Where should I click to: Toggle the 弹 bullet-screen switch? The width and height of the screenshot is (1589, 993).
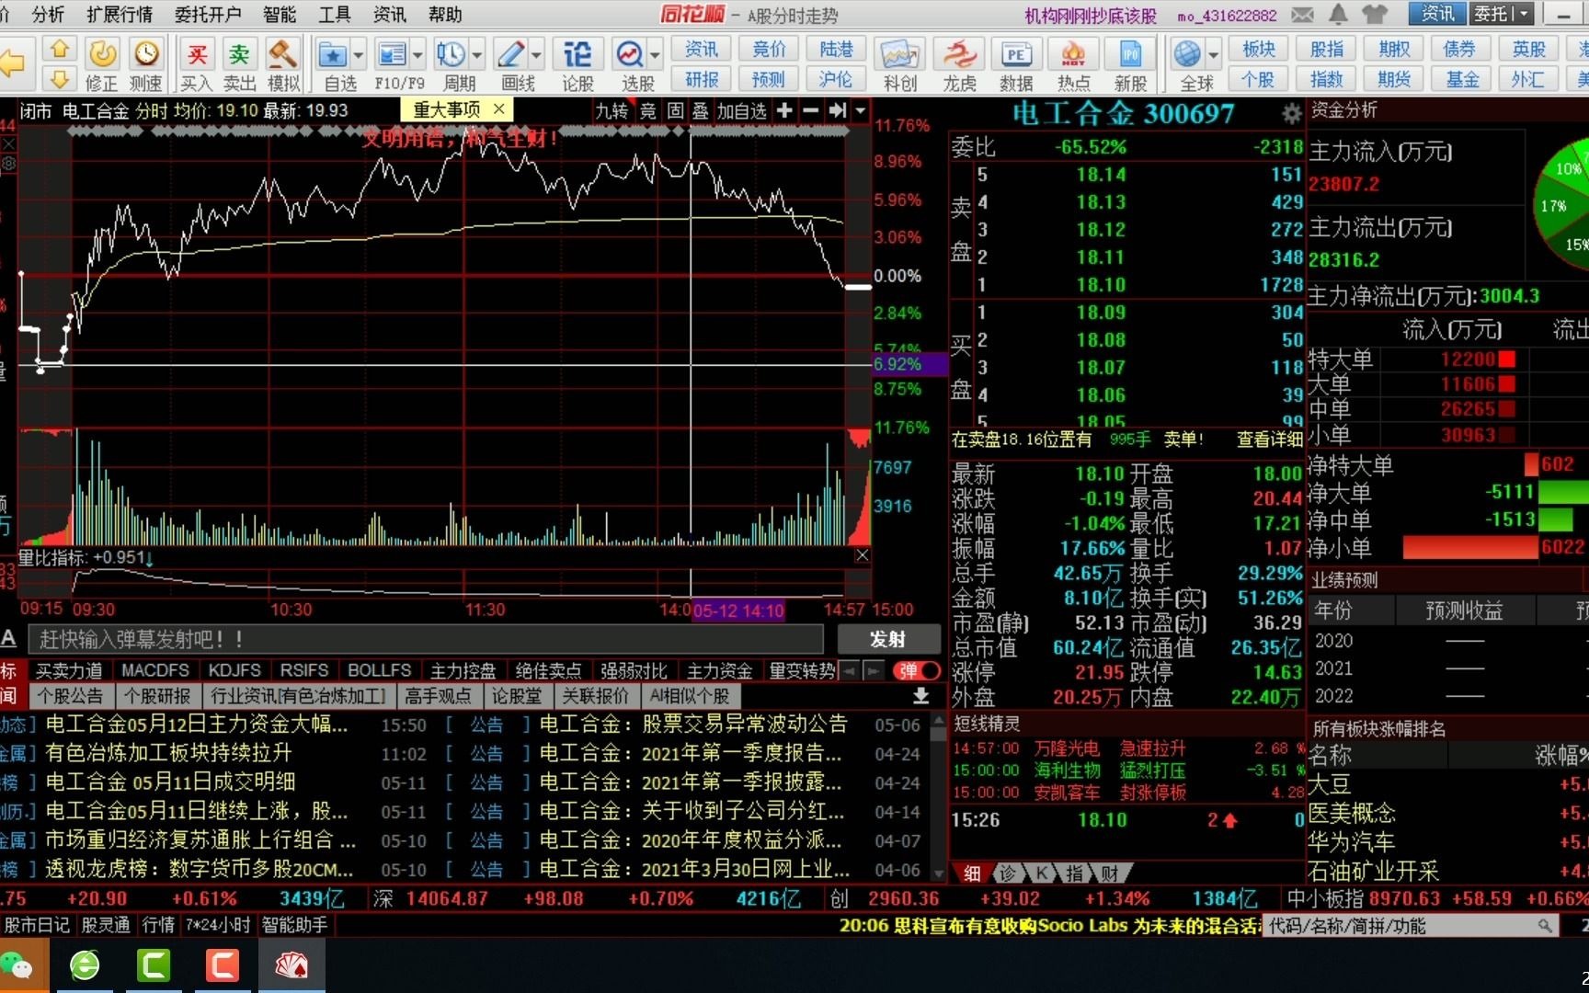point(917,670)
